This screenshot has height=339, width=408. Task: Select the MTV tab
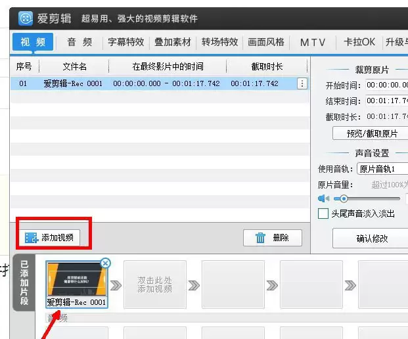coord(313,42)
